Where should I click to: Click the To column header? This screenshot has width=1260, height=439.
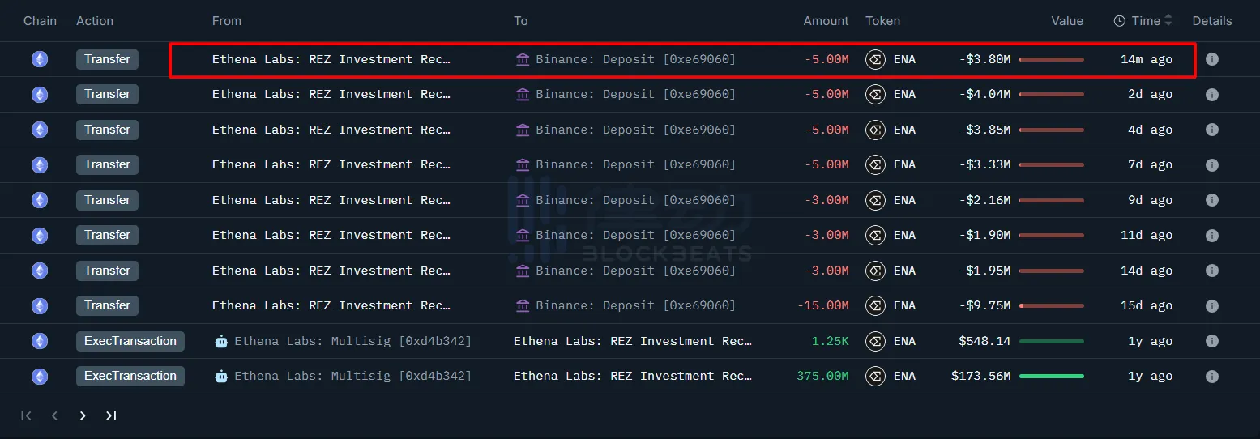[x=520, y=21]
